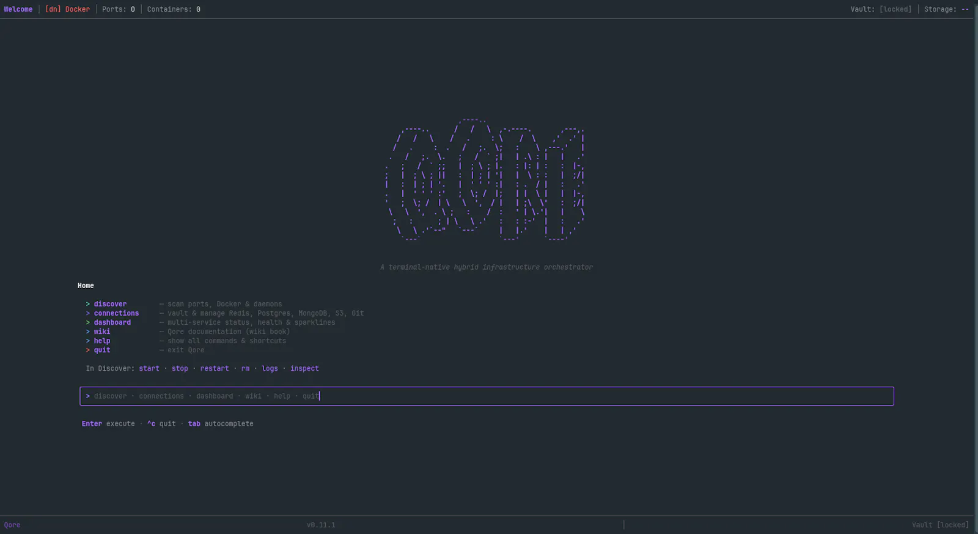Click the 'scan ports, Docker & daemons' description

point(225,304)
